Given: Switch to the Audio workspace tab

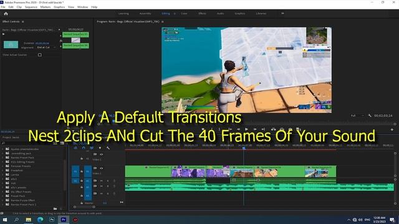Looking at the screenshot, I should tap(220, 14).
